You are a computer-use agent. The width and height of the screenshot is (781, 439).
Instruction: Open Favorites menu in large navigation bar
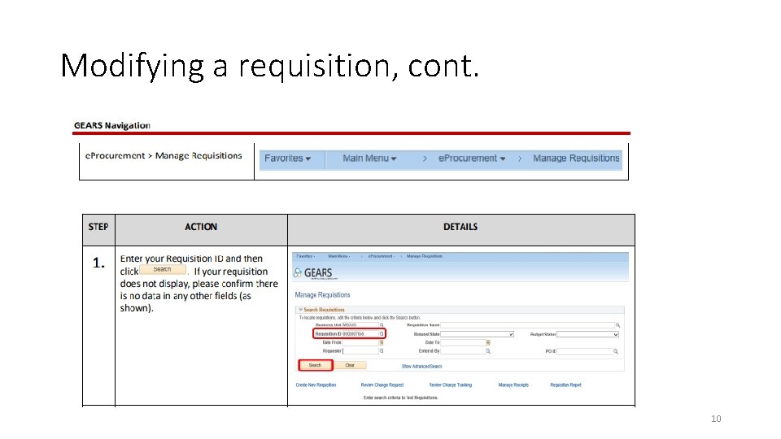tap(287, 159)
